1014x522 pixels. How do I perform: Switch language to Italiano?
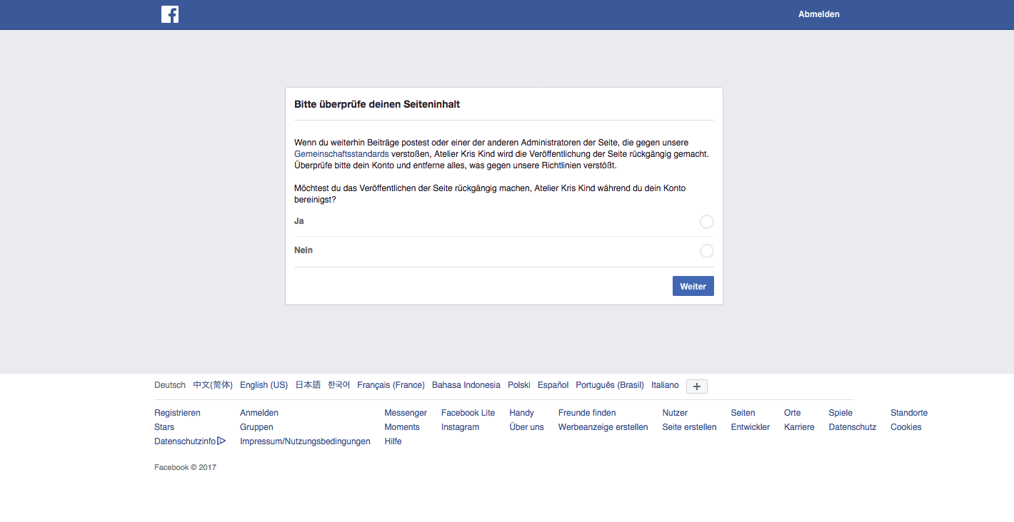click(x=665, y=385)
